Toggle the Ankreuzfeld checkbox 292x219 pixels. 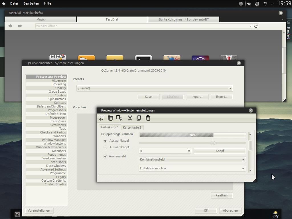106,156
